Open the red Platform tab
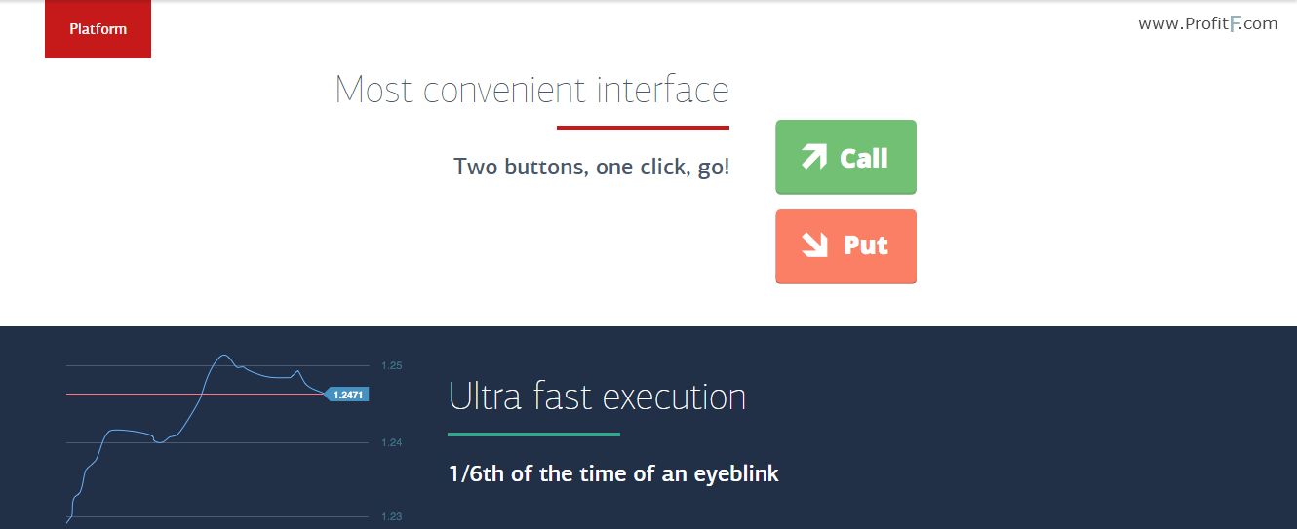The image size is (1297, 529). (98, 29)
